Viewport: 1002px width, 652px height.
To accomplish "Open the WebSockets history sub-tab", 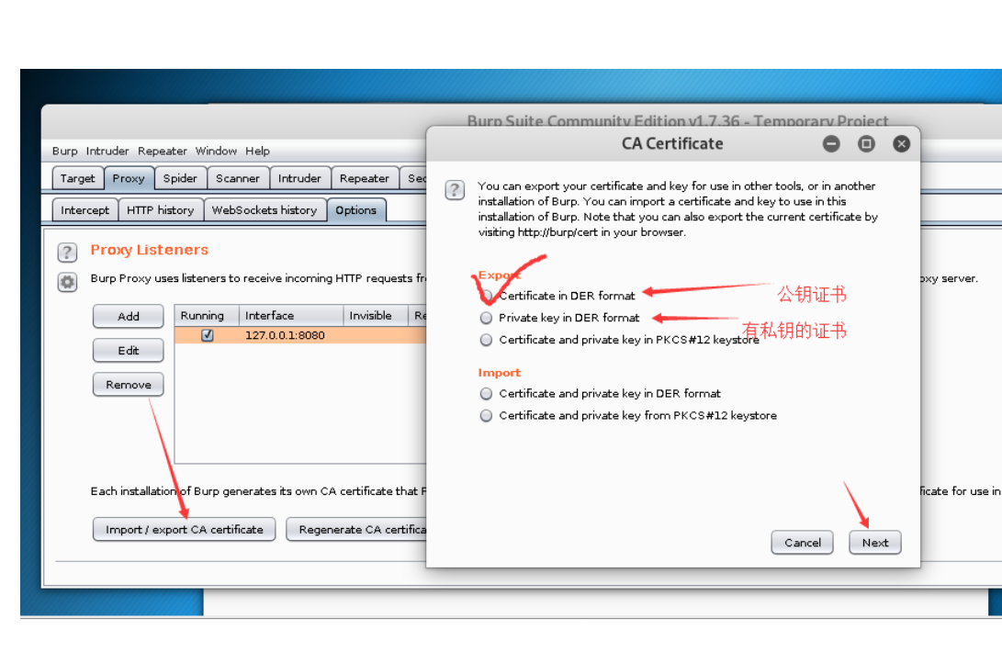I will (265, 210).
